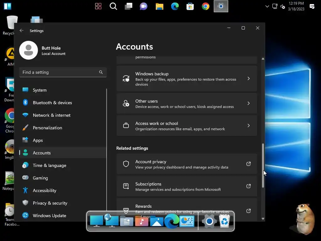This screenshot has width=321, height=241.
Task: Open the Recycle Bin in bottom dock
Action: point(224,221)
